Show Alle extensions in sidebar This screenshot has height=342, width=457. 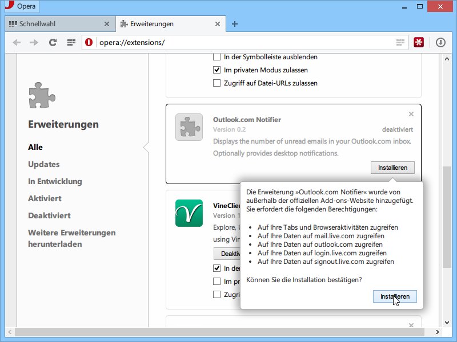click(35, 147)
